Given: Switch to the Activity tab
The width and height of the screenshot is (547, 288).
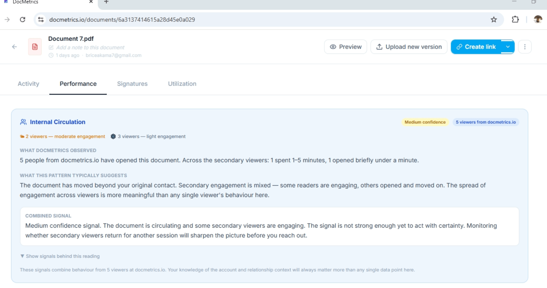Looking at the screenshot, I should 28,84.
